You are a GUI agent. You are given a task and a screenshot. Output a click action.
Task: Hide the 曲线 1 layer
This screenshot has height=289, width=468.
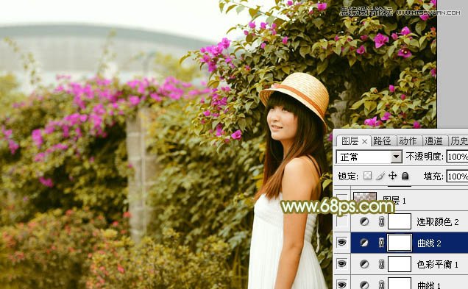[x=341, y=285]
